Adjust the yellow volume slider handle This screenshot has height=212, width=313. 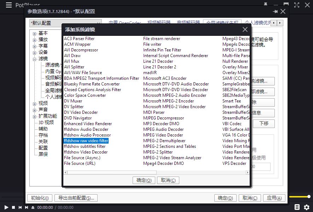[x=309, y=196]
